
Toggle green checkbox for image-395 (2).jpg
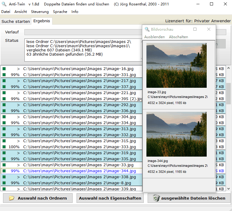point(4,99)
